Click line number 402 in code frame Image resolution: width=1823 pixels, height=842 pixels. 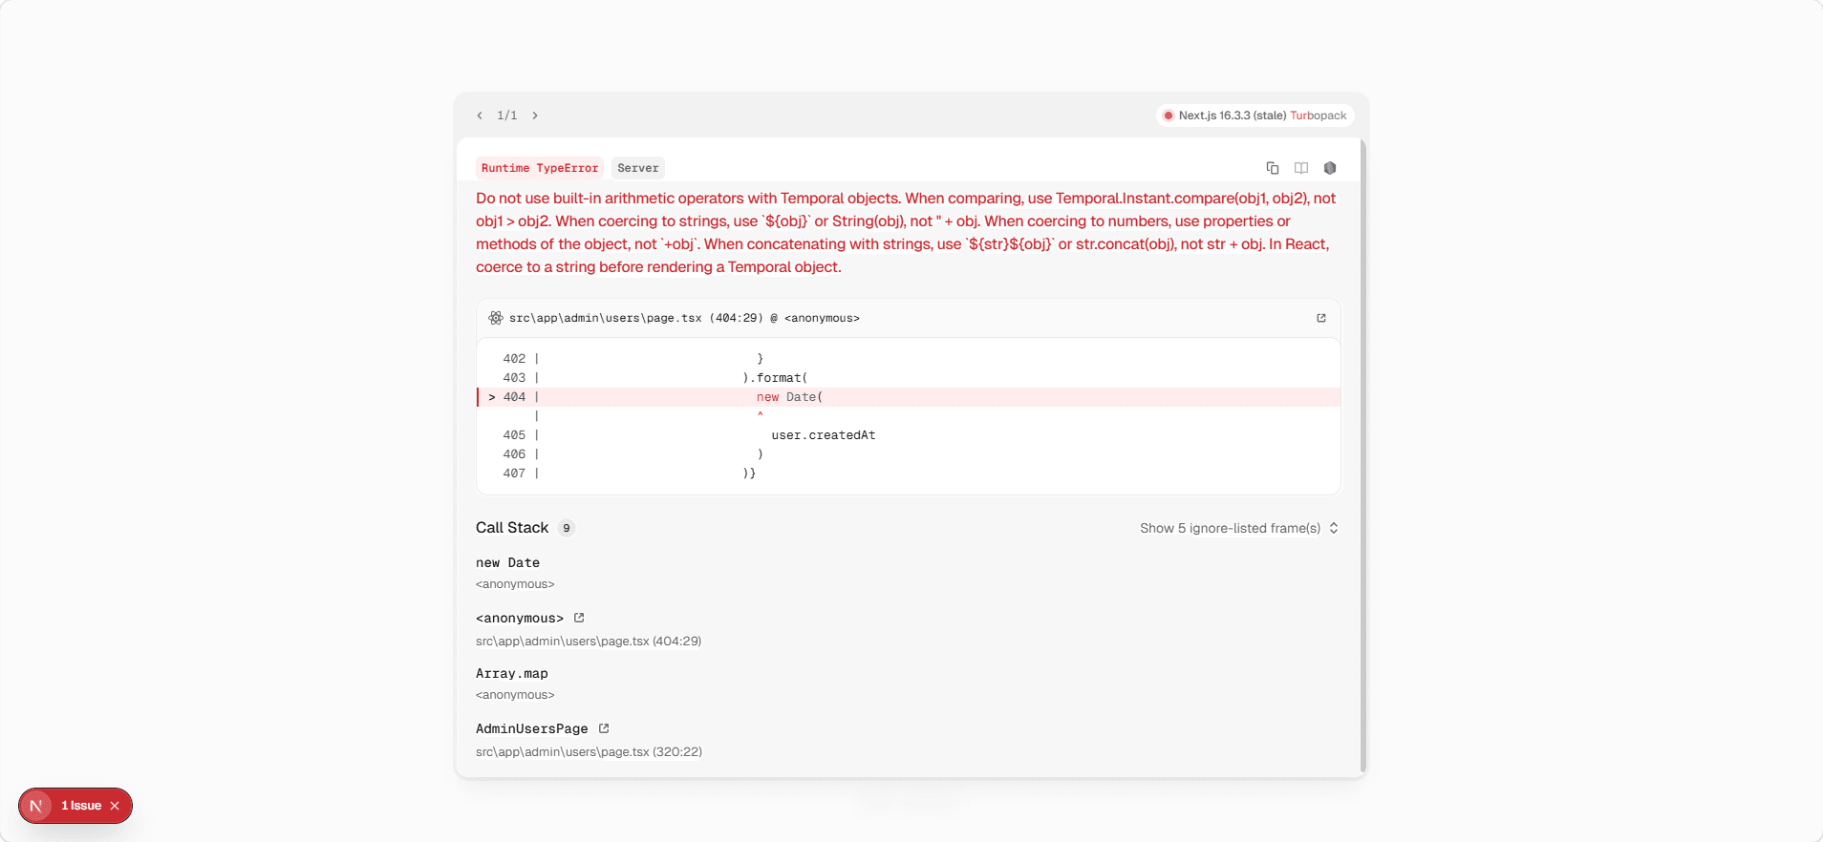click(x=514, y=359)
